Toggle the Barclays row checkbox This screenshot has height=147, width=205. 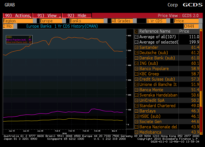click(136, 111)
